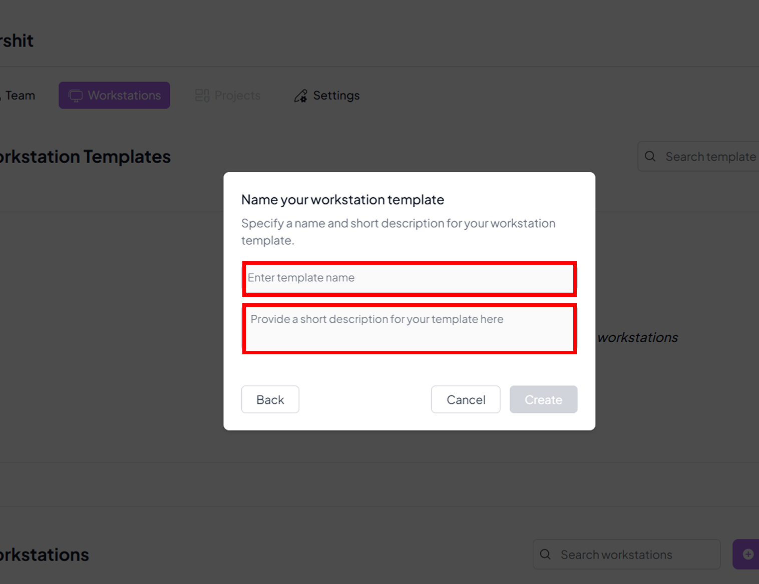The height and width of the screenshot is (584, 759).
Task: Cancel the workstation template dialog
Action: coord(466,399)
